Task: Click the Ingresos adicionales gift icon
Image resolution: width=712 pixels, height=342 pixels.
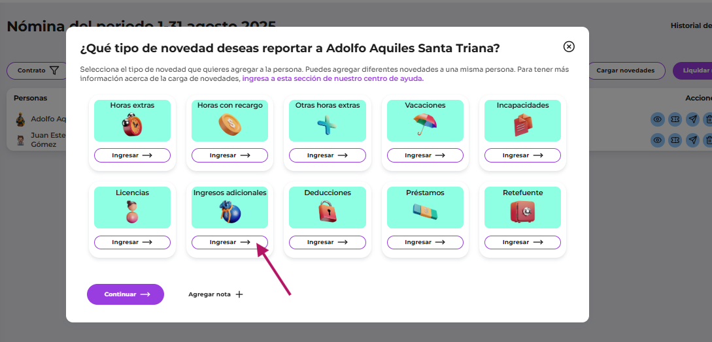Action: pos(229,212)
